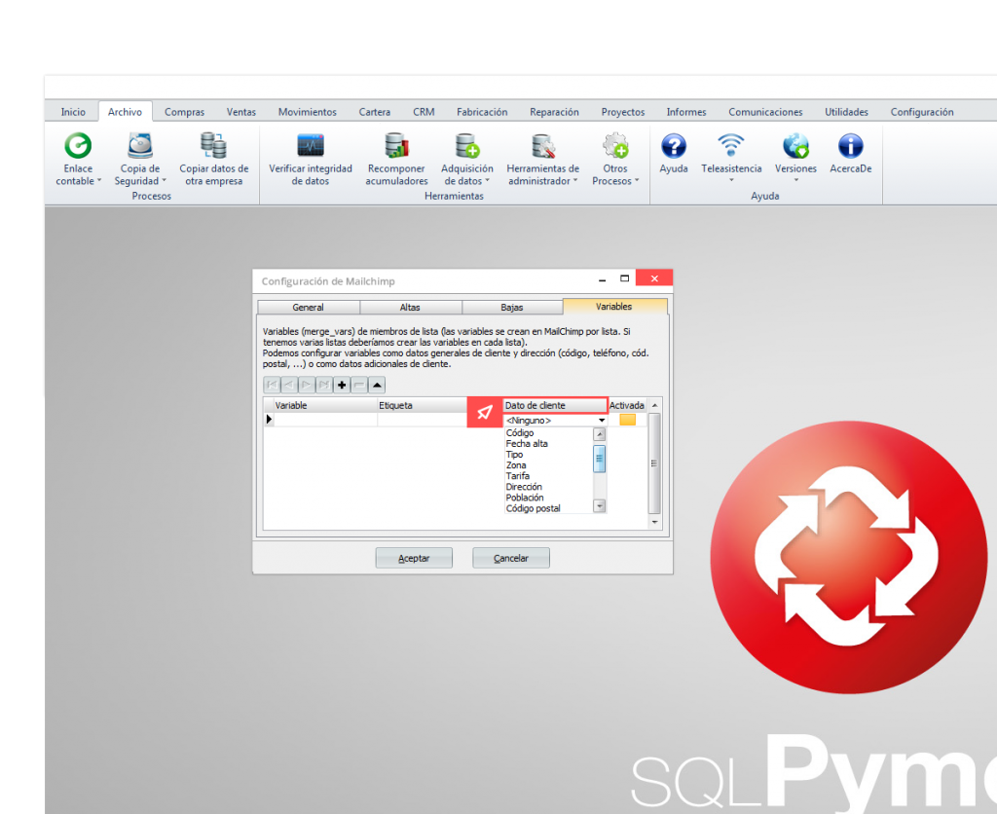The image size is (997, 814).
Task: Open Copia de Seguridad tool
Action: coord(140,147)
